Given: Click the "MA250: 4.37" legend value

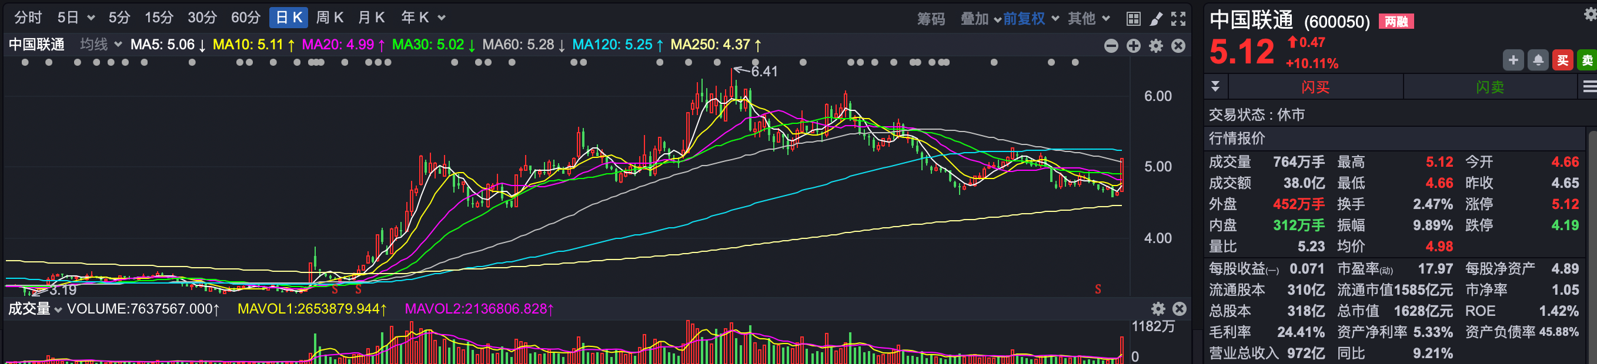Looking at the screenshot, I should pos(710,45).
